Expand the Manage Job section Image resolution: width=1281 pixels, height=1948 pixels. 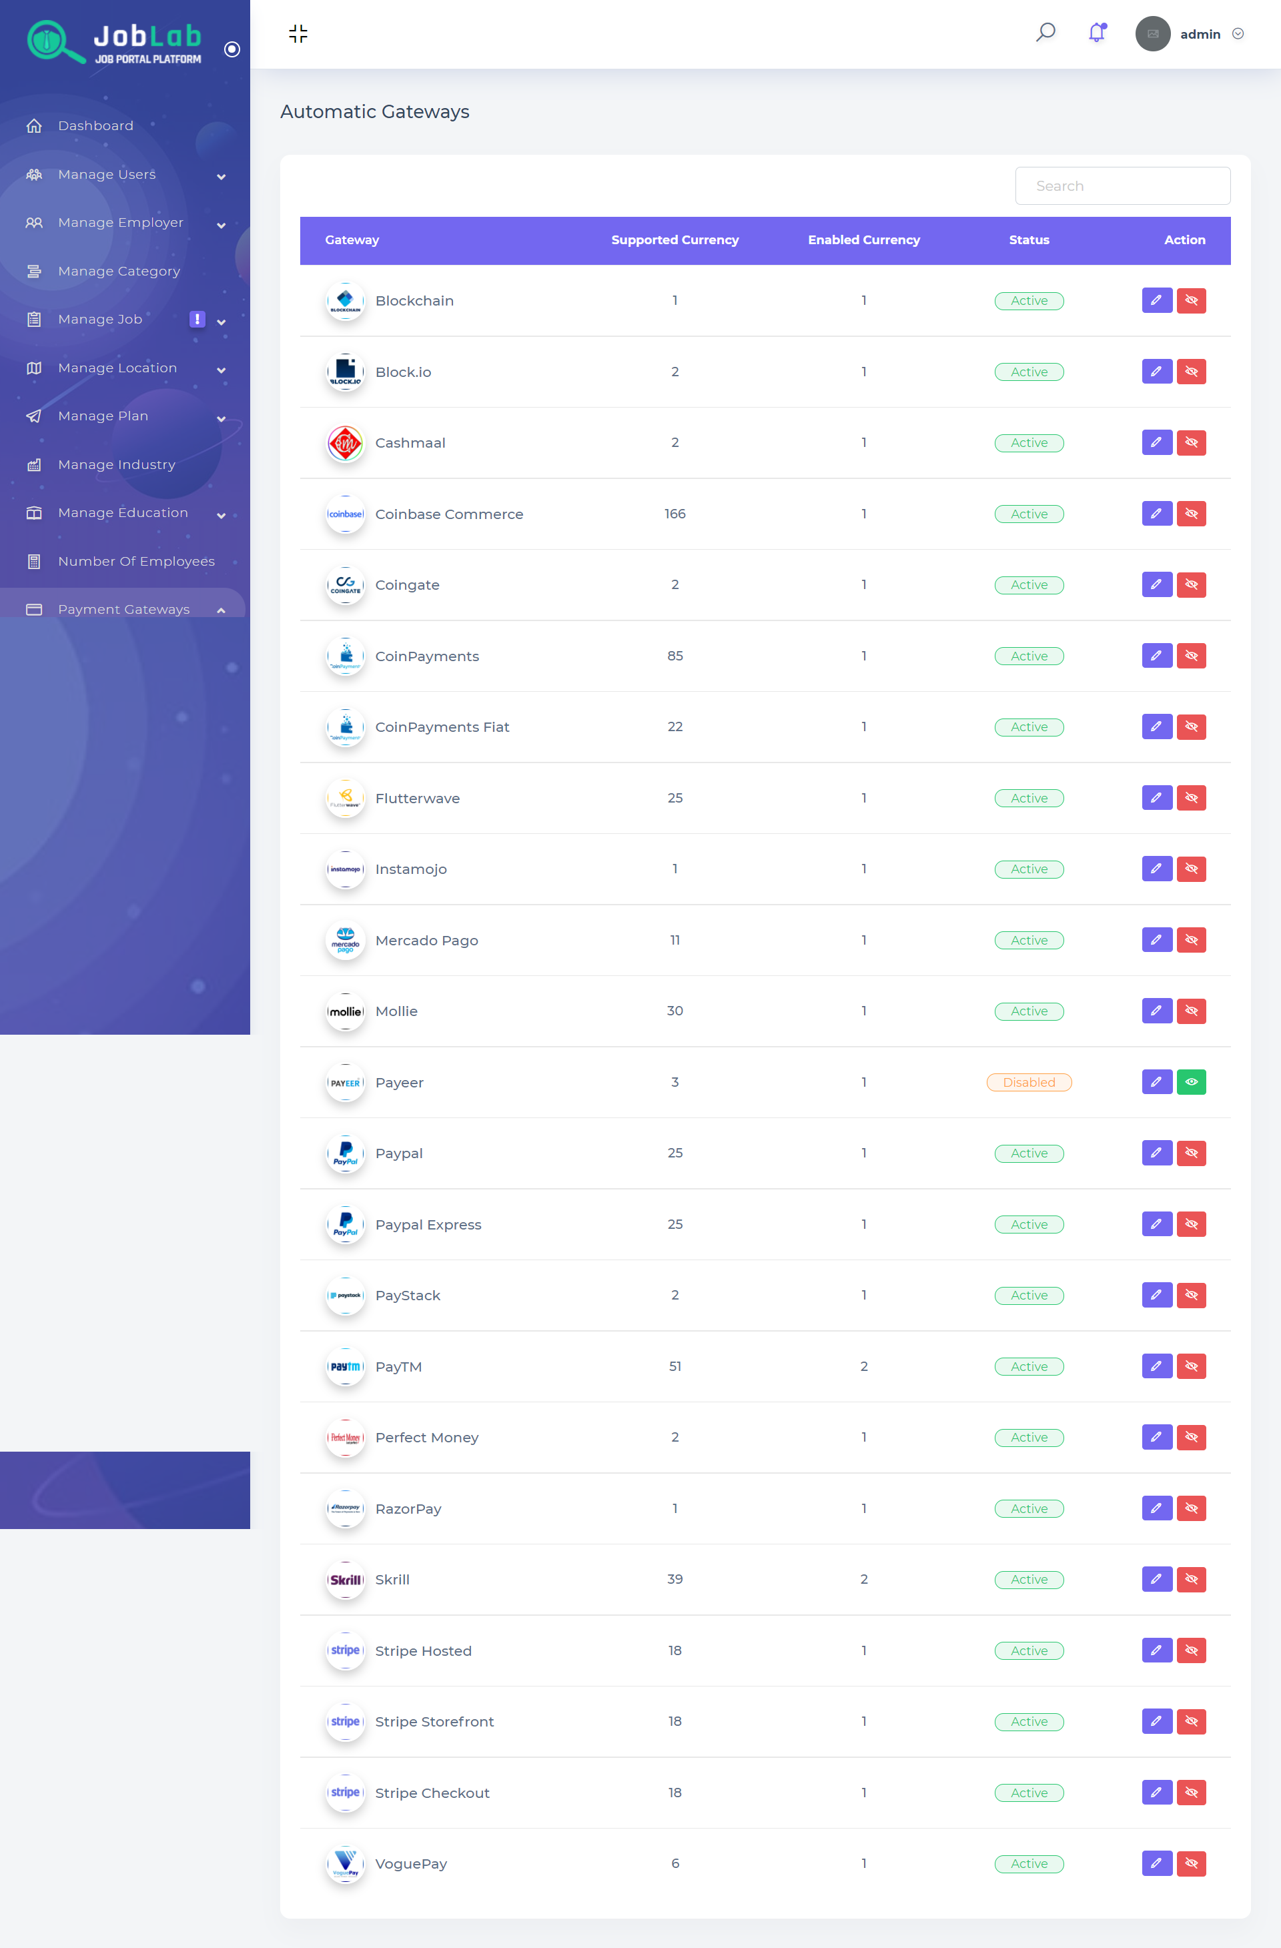point(222,321)
